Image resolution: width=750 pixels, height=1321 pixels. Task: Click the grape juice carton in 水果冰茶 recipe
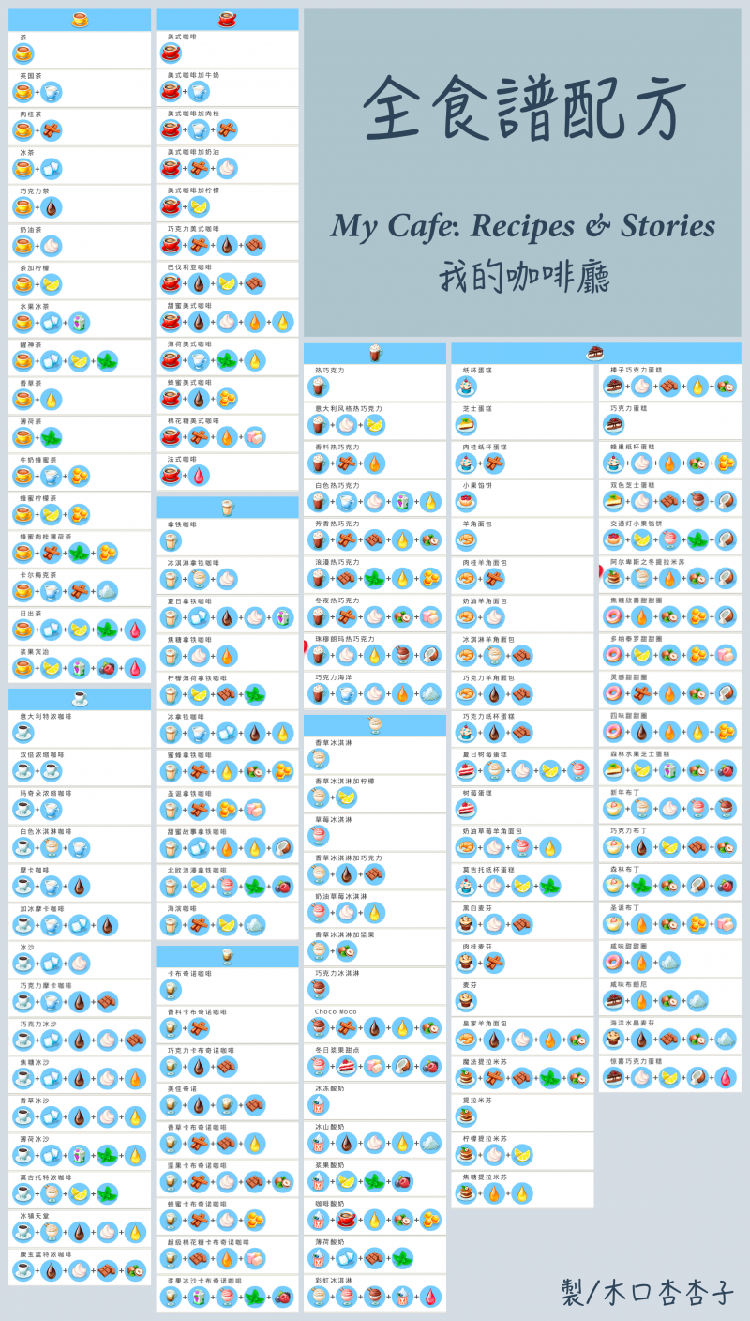(79, 323)
